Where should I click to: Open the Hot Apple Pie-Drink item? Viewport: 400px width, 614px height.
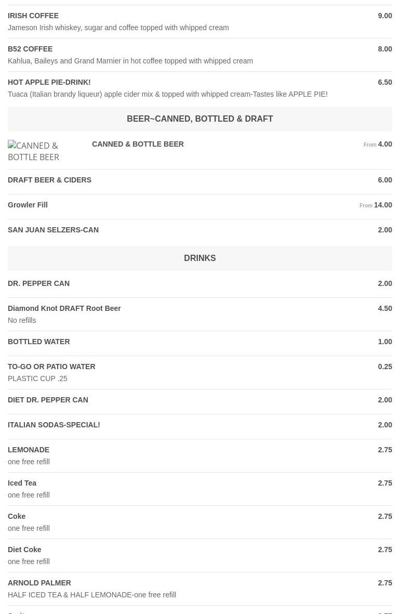coord(49,82)
